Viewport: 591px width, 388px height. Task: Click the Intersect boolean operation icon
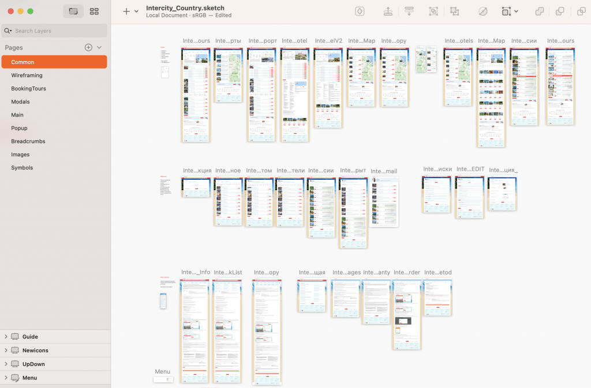click(581, 12)
